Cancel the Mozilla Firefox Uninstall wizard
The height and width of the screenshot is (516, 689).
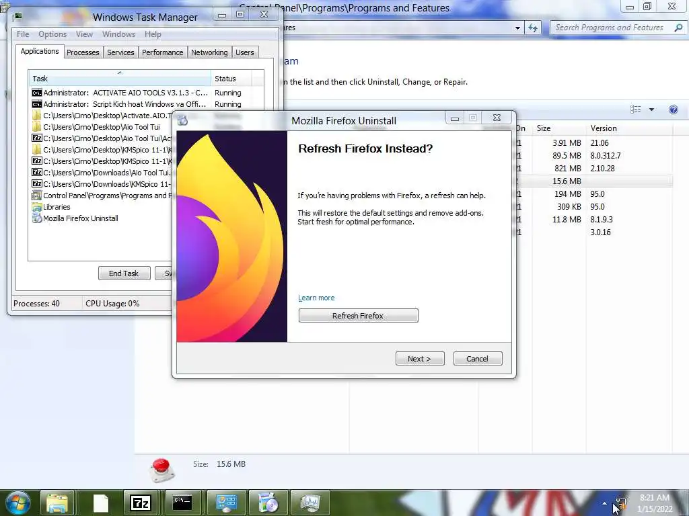tap(477, 359)
